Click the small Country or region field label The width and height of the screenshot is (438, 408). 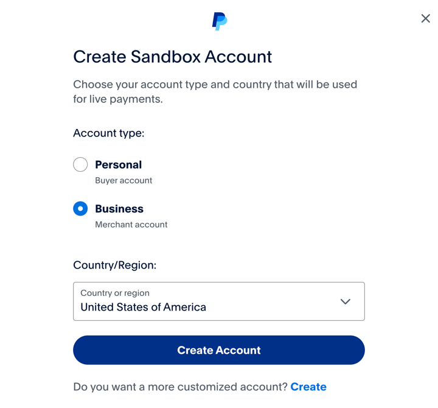(115, 293)
